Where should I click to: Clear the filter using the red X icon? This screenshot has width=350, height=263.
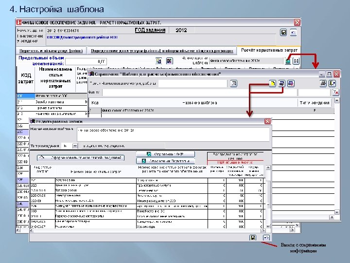tap(336, 92)
